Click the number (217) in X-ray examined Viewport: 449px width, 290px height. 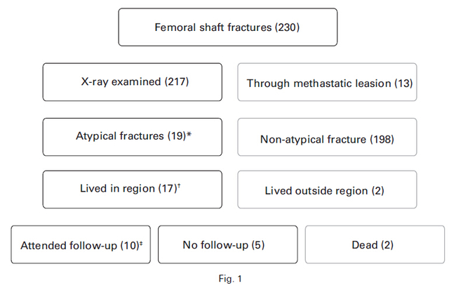[177, 81]
